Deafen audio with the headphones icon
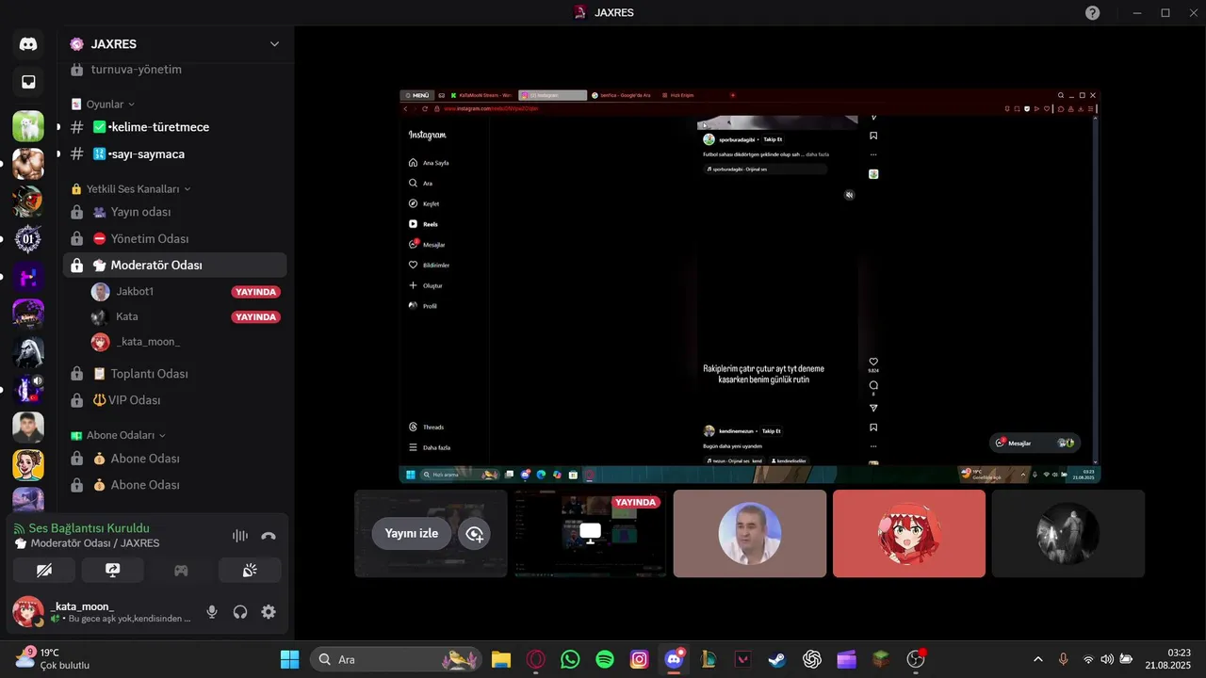1206x678 pixels. 240,612
